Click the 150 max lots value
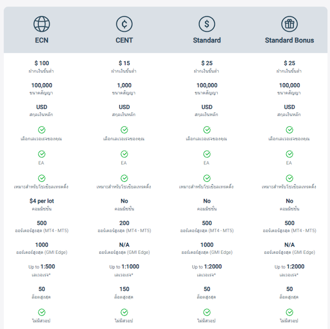This screenshot has width=330, height=329. 124,289
